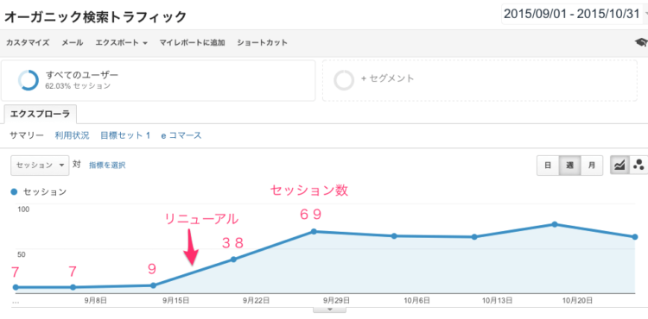Click the empty +セグメント circle icon
648x319 pixels.
click(x=344, y=80)
